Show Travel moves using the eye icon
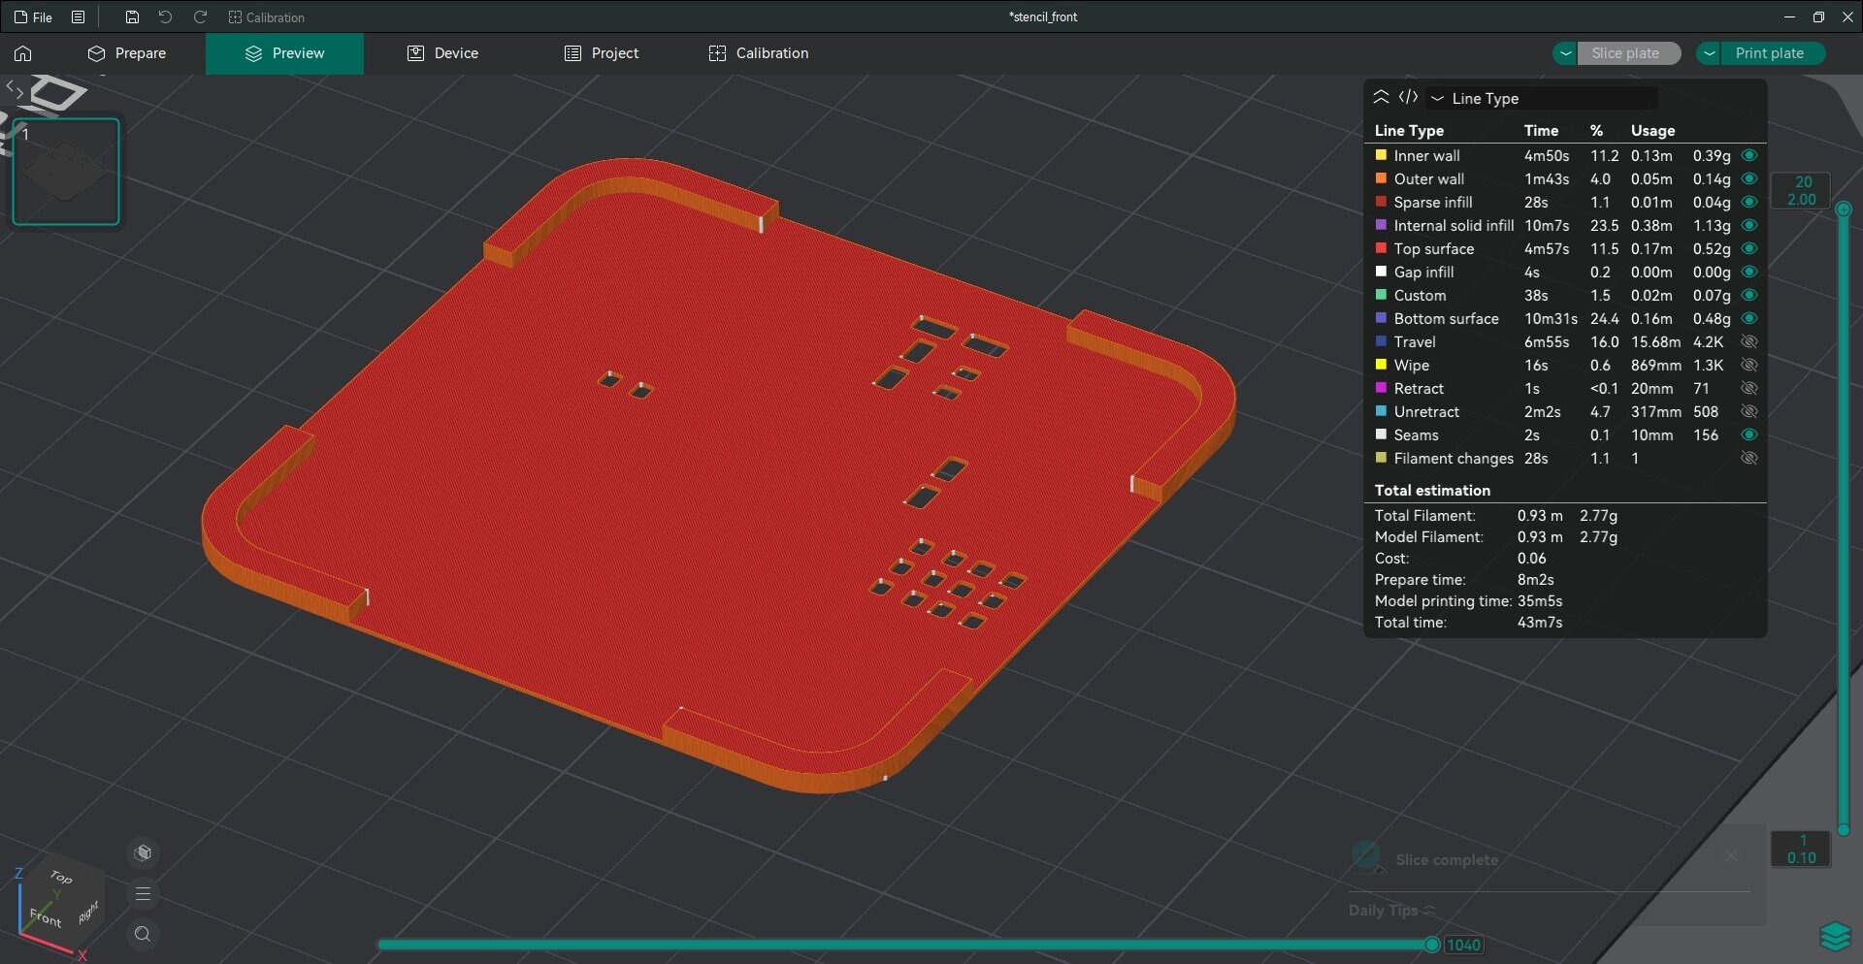1863x964 pixels. pos(1749,341)
